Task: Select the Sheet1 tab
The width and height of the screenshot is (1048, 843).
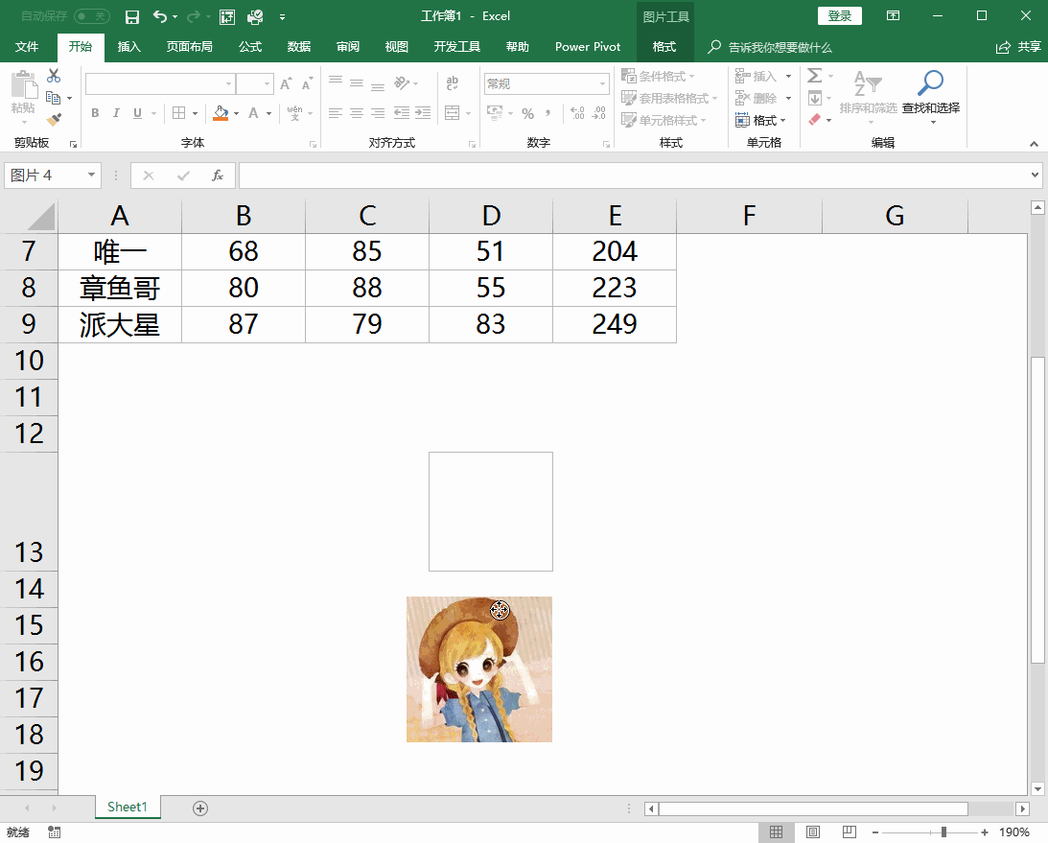Action: 127,807
